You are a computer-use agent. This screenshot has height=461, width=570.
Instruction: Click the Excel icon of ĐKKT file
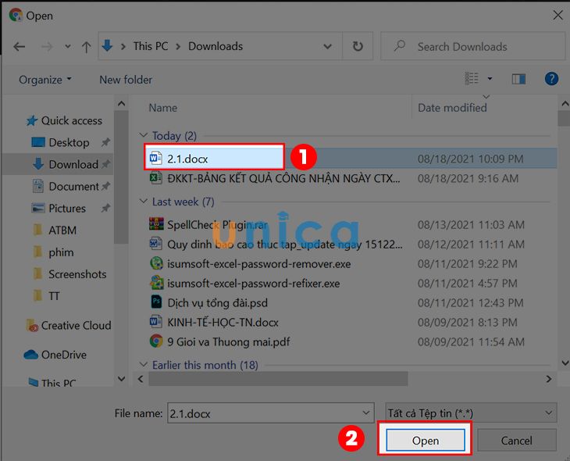[x=155, y=178]
